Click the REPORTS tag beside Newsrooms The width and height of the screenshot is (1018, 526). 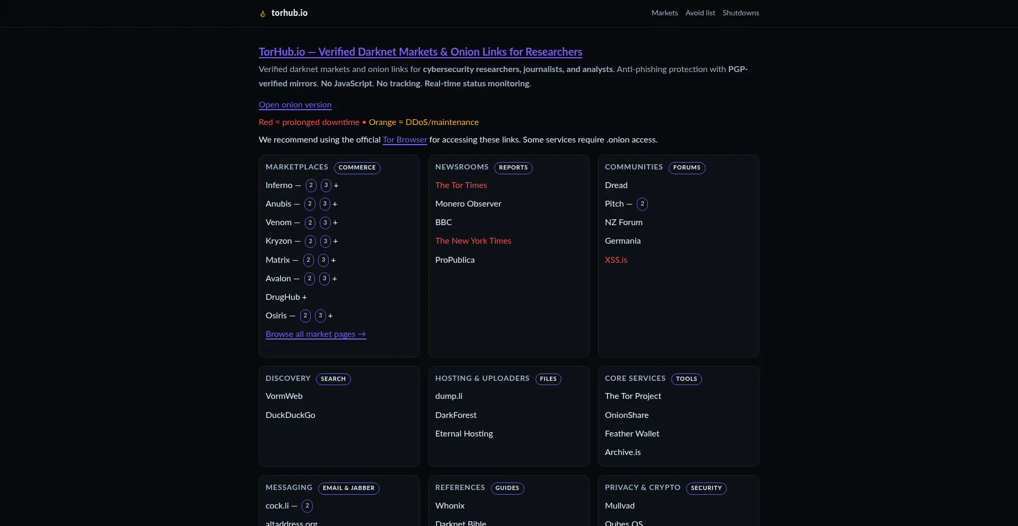pos(513,168)
